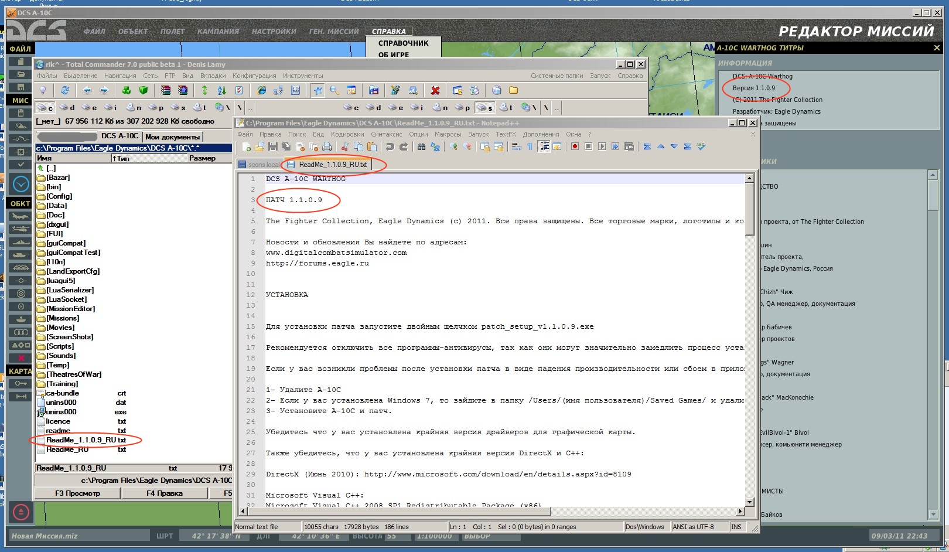Select [Missions] folder in file list
The width and height of the screenshot is (949, 552).
58,318
